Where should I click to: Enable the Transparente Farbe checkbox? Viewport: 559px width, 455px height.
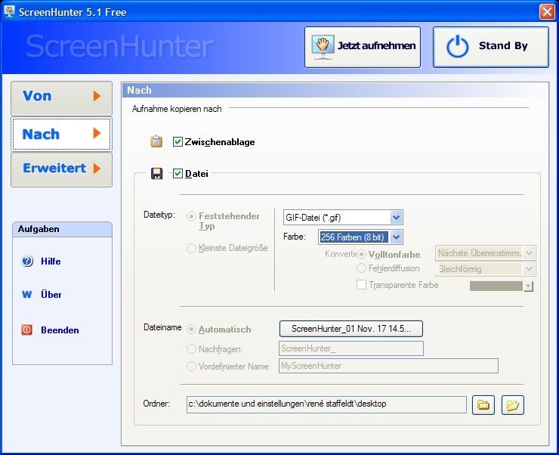362,284
